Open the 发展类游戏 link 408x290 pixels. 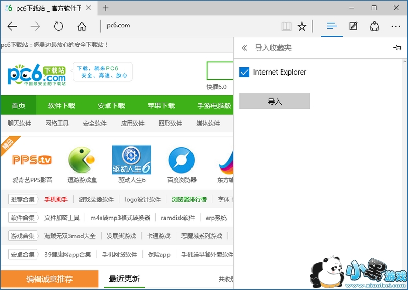click(121, 236)
